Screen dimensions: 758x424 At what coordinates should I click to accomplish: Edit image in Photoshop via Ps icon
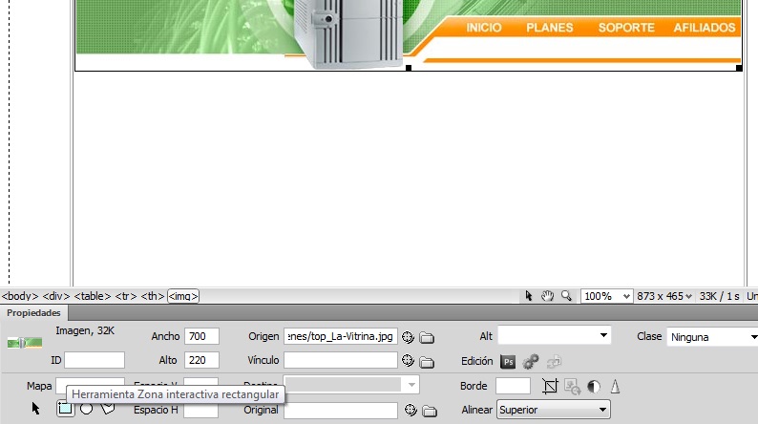pos(509,362)
